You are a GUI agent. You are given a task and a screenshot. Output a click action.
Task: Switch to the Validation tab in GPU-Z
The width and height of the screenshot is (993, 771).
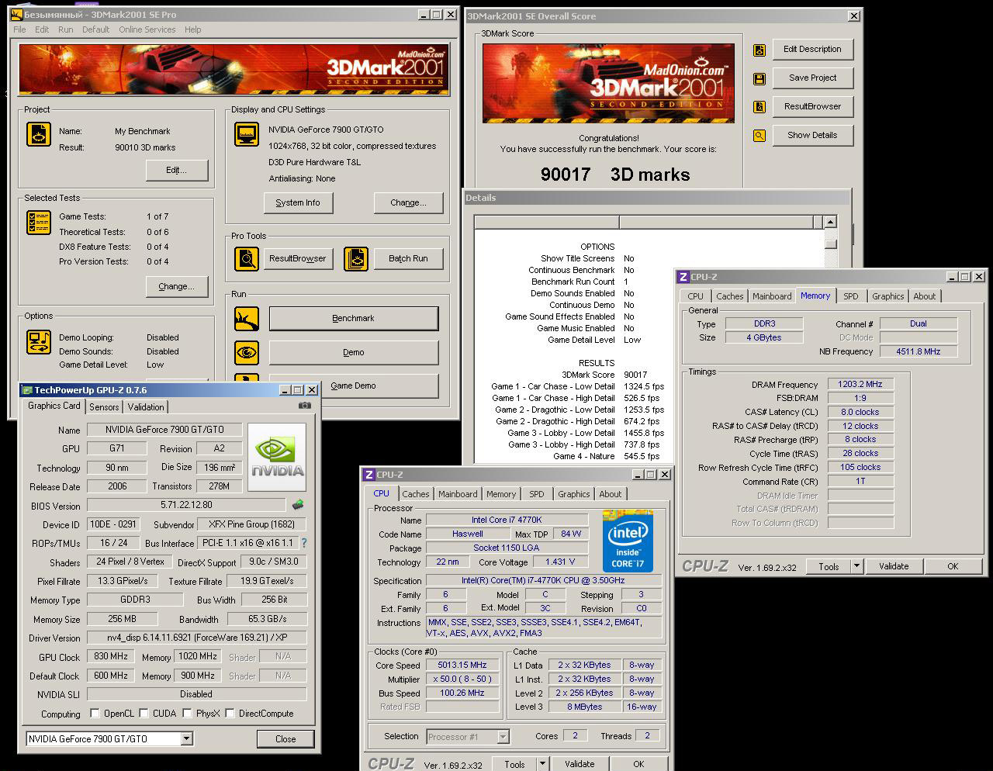point(146,407)
